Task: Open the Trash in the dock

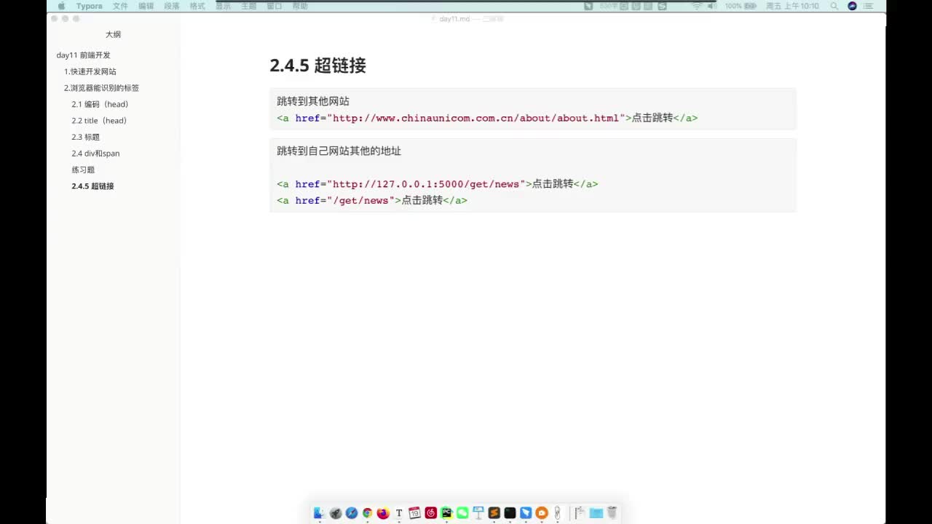Action: pos(612,513)
